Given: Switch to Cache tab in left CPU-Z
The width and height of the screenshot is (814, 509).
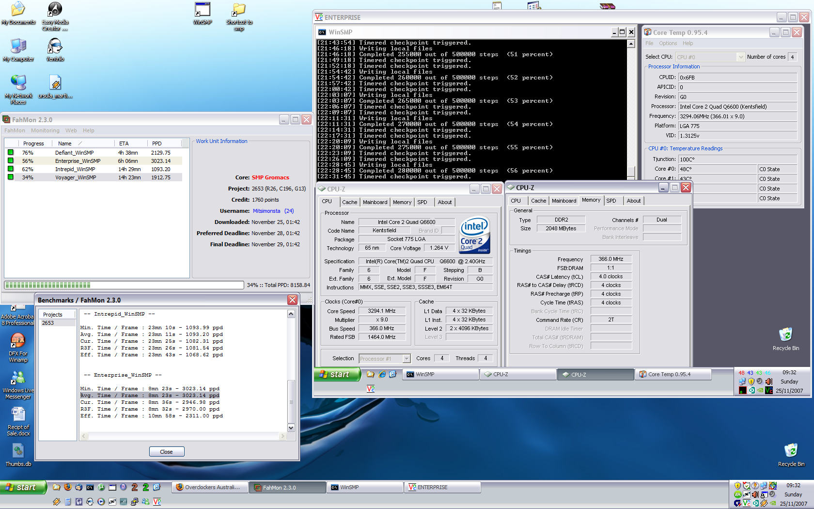Looking at the screenshot, I should 349,202.
